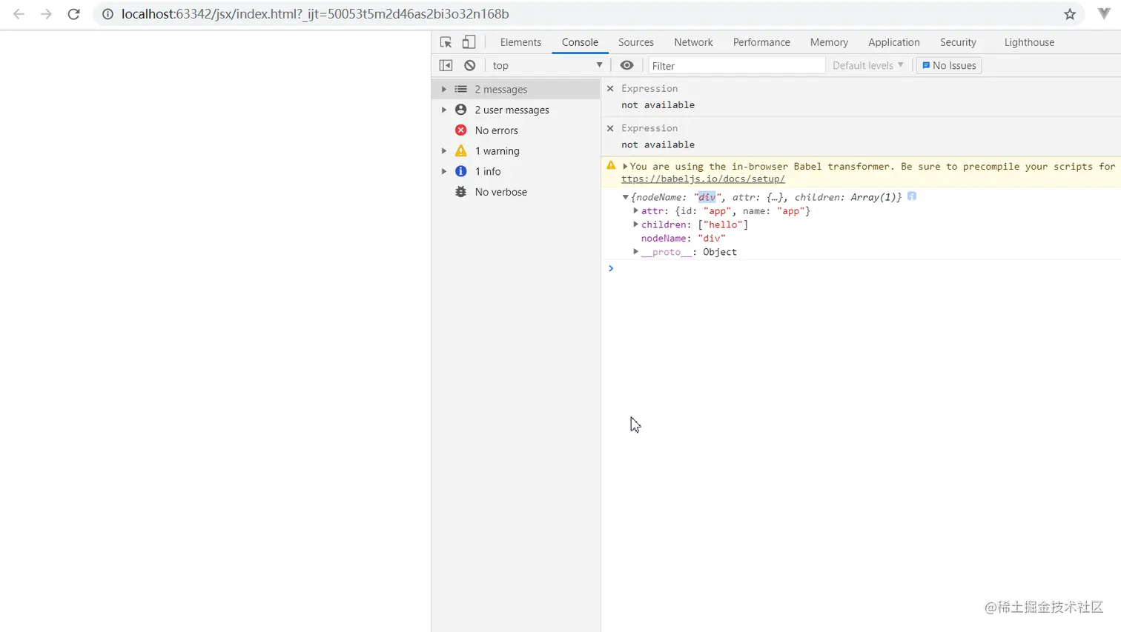
Task: Expand the __proto__ Object entry
Action: click(636, 252)
